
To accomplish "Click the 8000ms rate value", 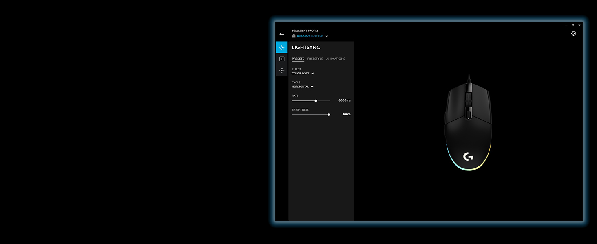I will pyautogui.click(x=344, y=100).
